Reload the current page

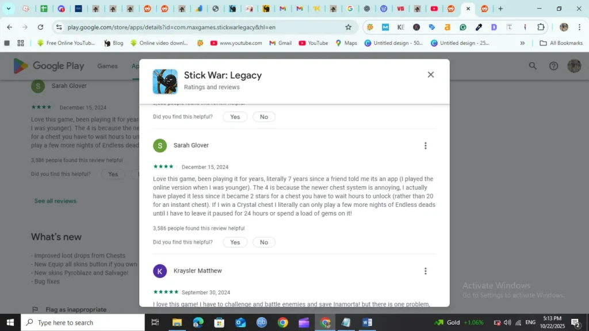tap(40, 27)
